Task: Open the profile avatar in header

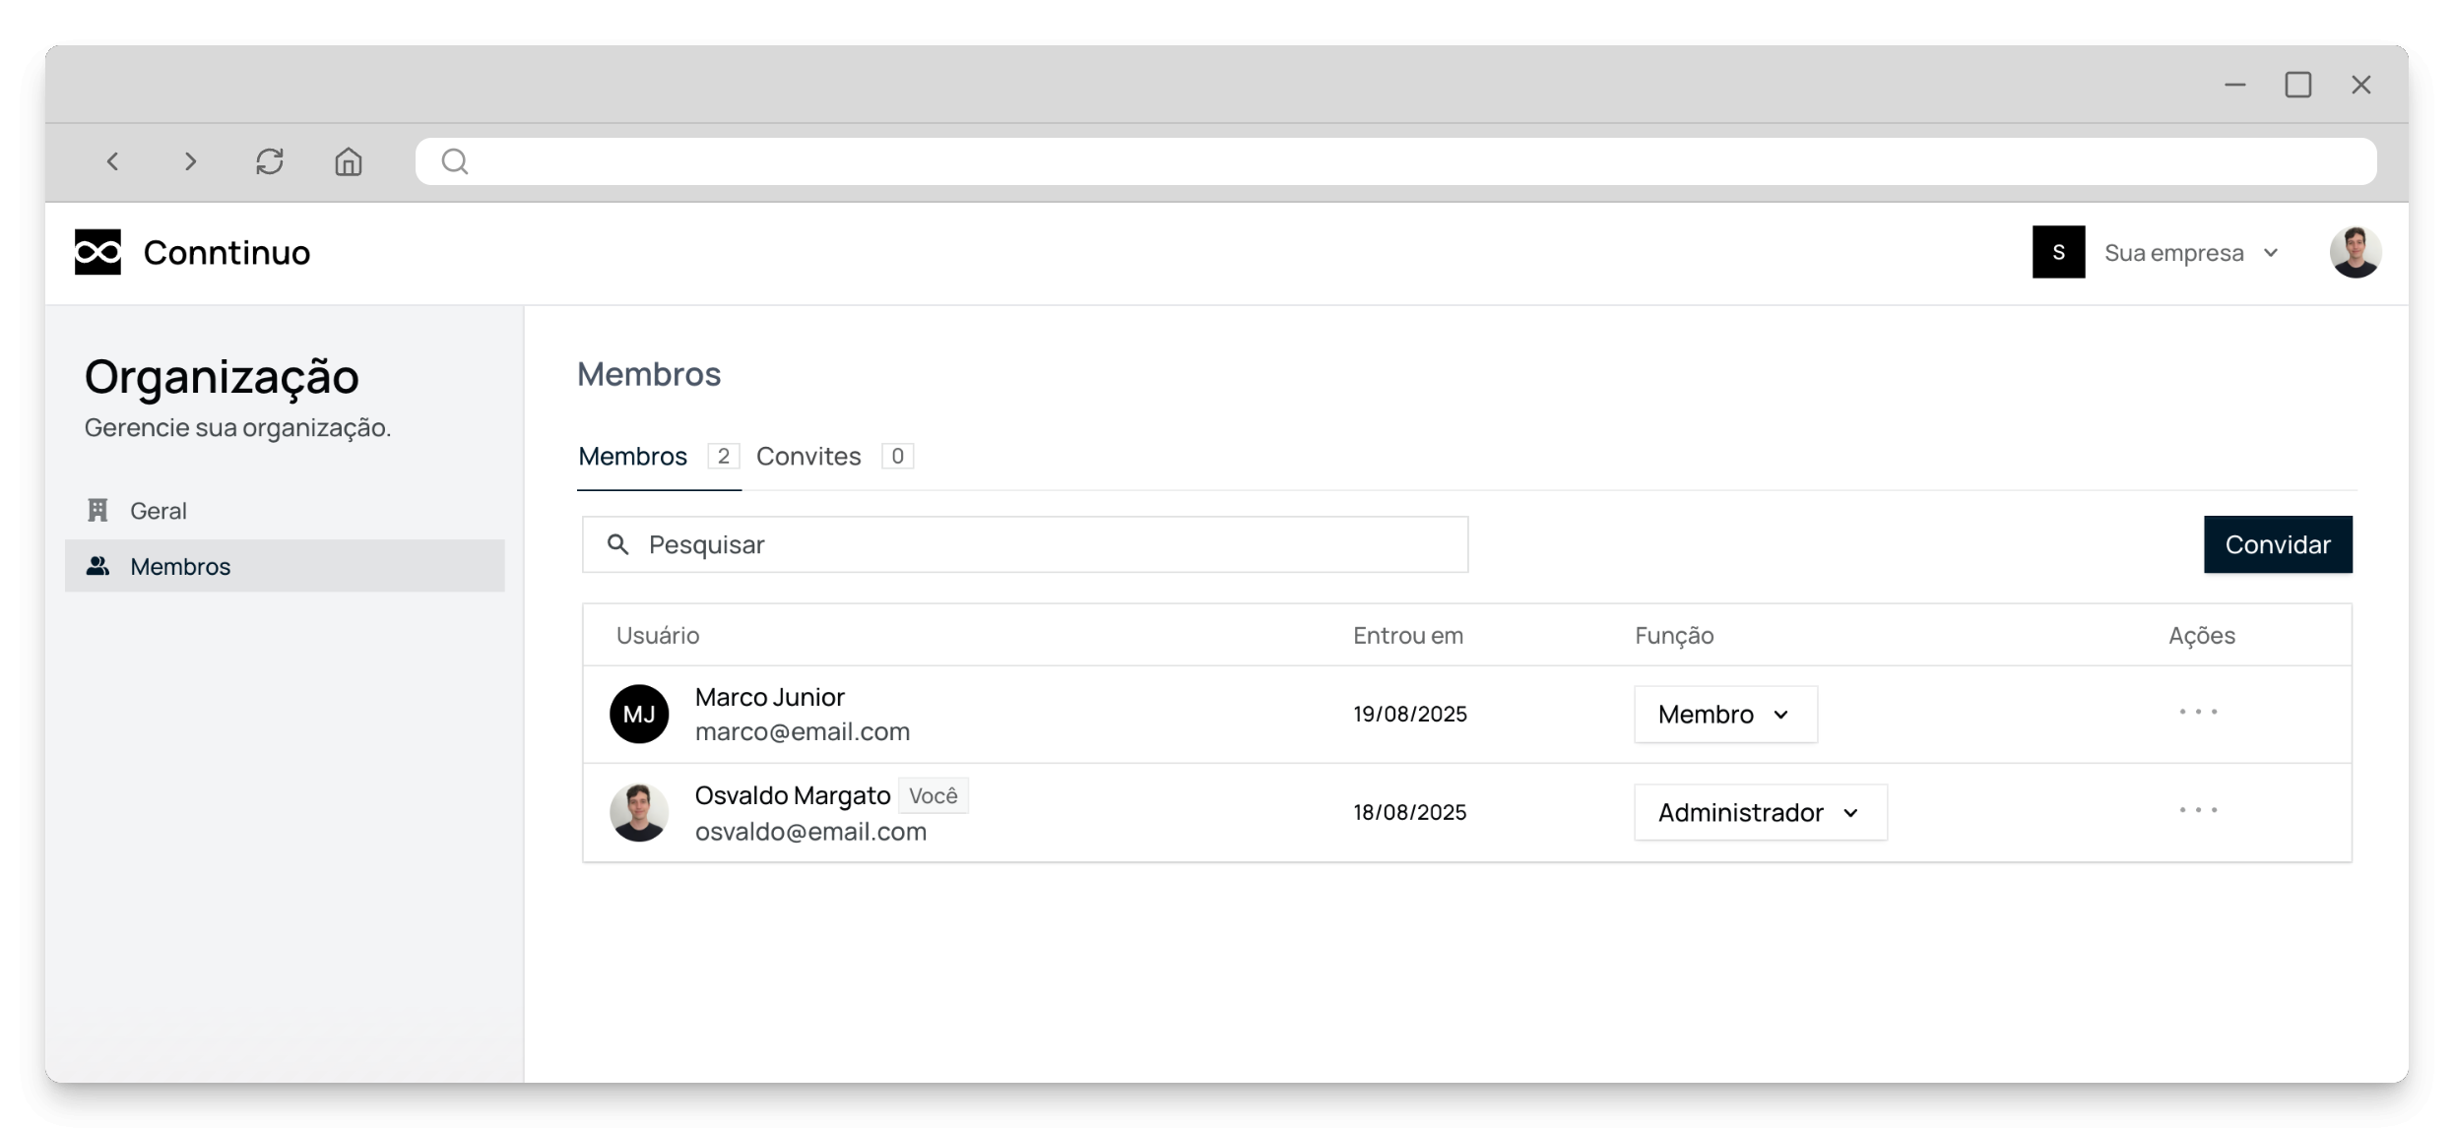Action: coord(2355,253)
